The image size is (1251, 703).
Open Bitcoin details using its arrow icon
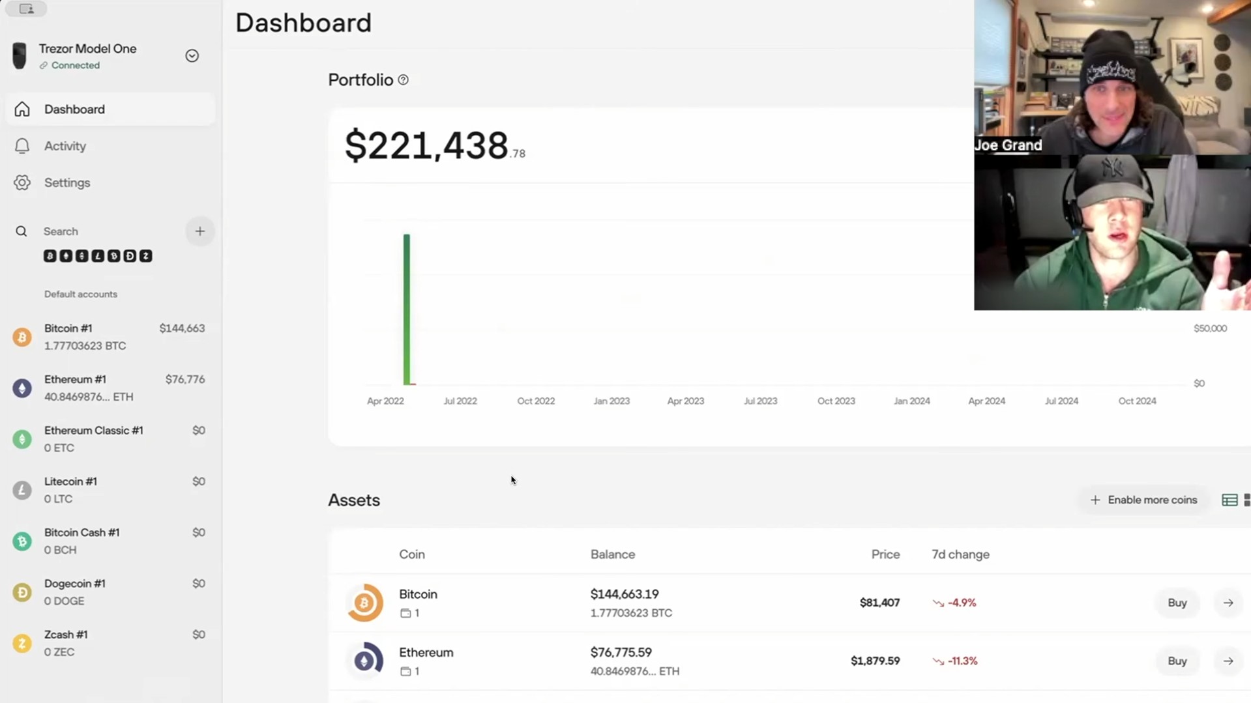pyautogui.click(x=1228, y=603)
